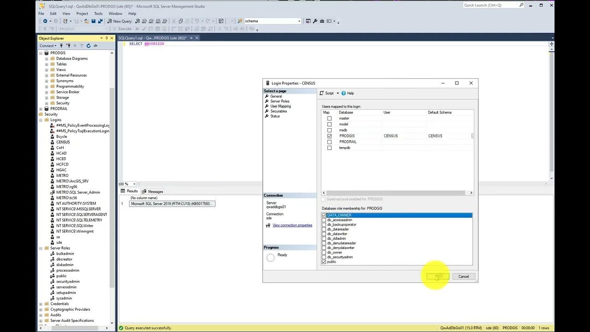This screenshot has height=332, width=590.
Task: Enable the db_datawriter role checkbox
Action: tap(324, 234)
